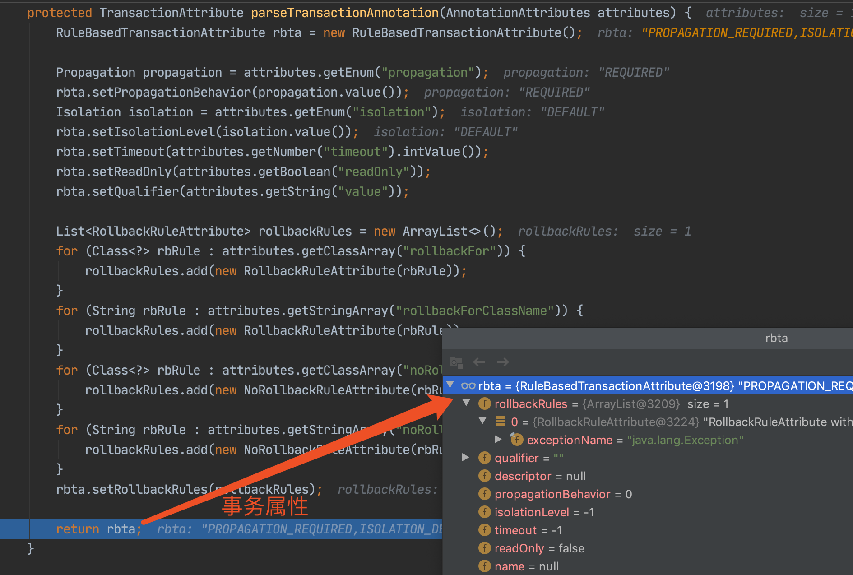Click the field icon next to propagationBehavior
The height and width of the screenshot is (575, 853).
click(x=484, y=494)
